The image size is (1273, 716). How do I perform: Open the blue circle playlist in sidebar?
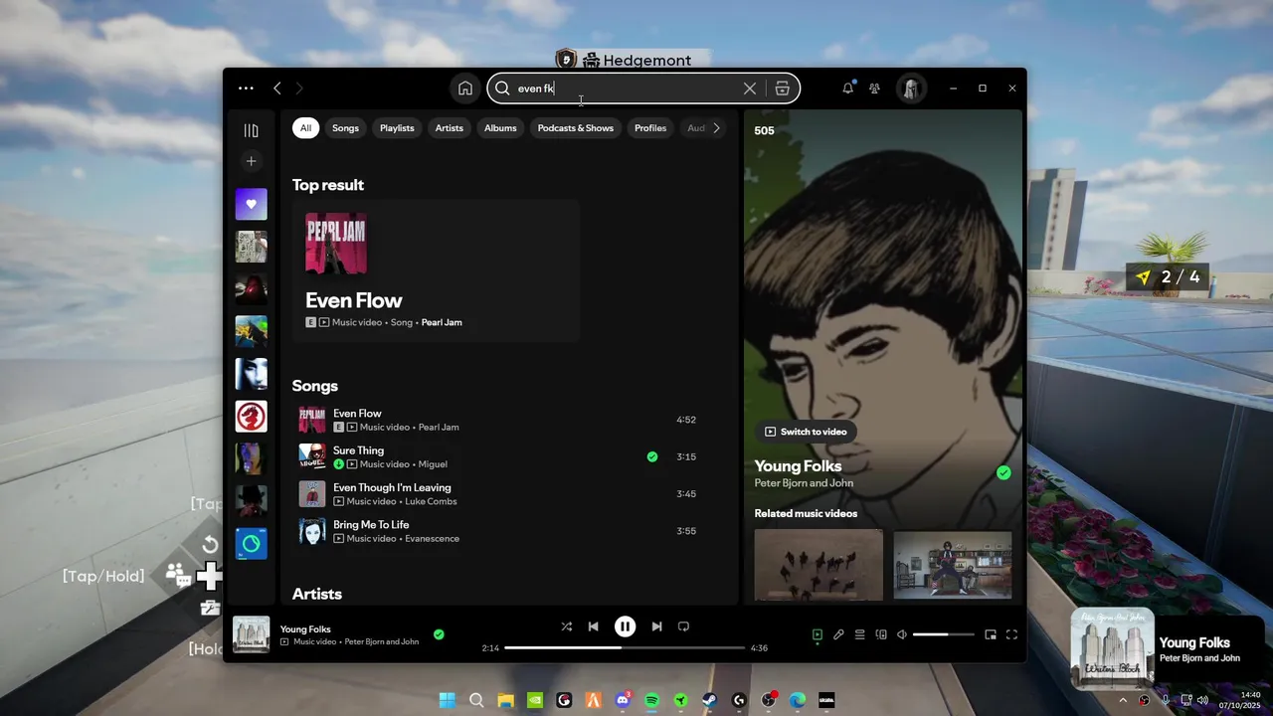[251, 543]
